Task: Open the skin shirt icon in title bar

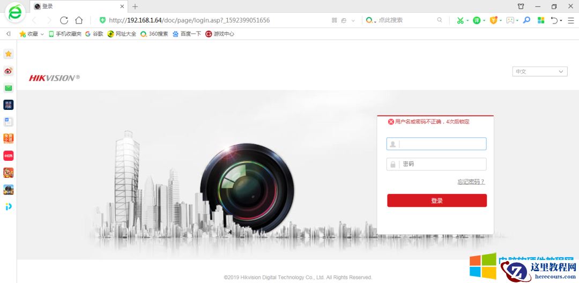Action: [521, 6]
